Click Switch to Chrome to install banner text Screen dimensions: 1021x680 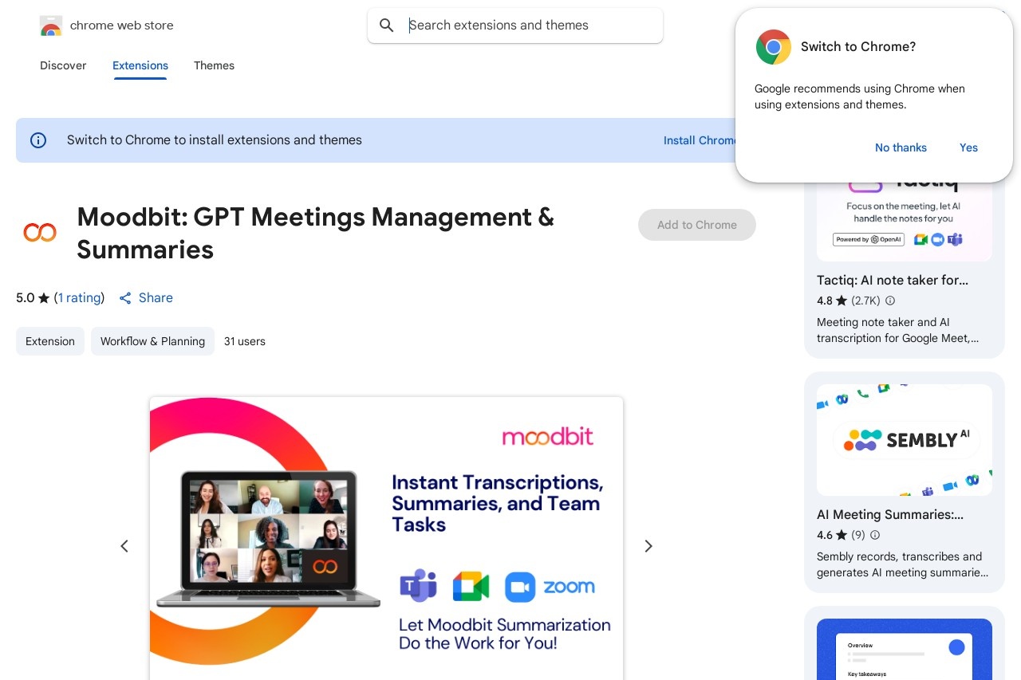coord(215,140)
